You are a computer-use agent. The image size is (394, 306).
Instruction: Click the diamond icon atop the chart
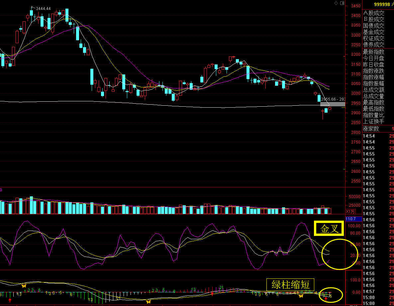[337, 3]
